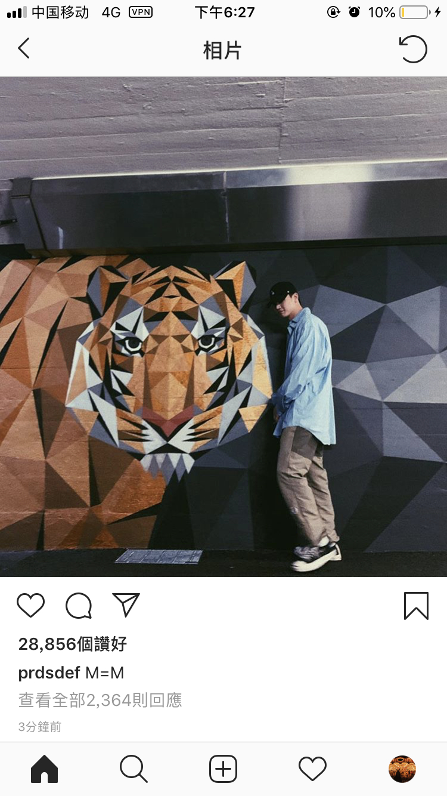447x796 pixels.
Task: Tap the VPN status indicator
Action: 141,12
